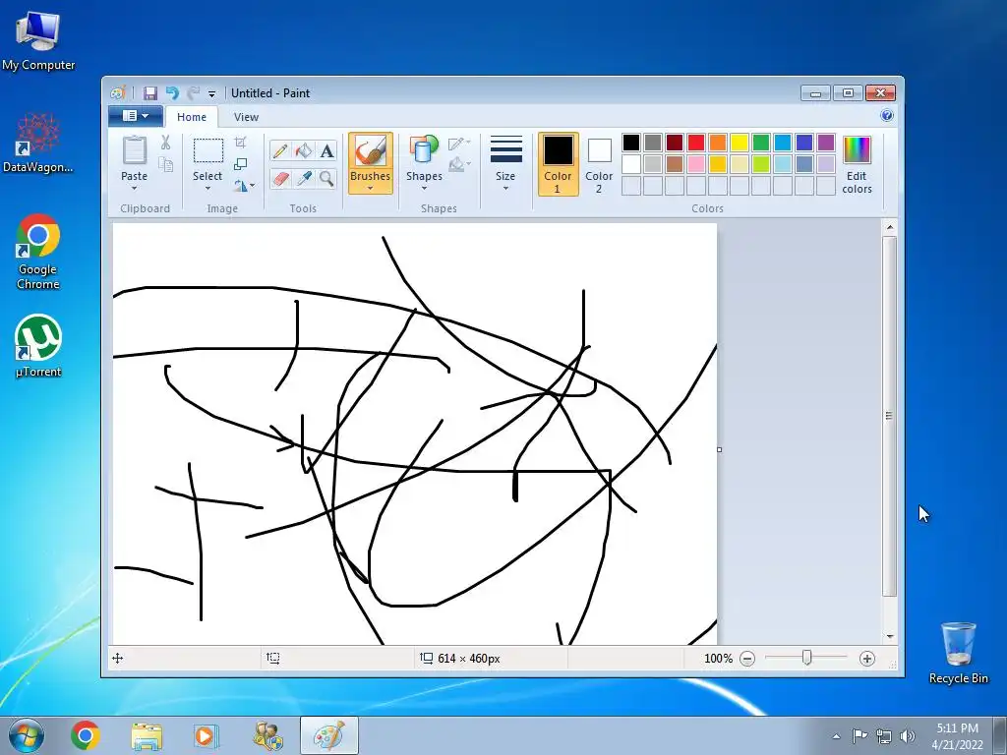The width and height of the screenshot is (1007, 755).
Task: Switch to the Home ribbon tab
Action: (x=192, y=117)
